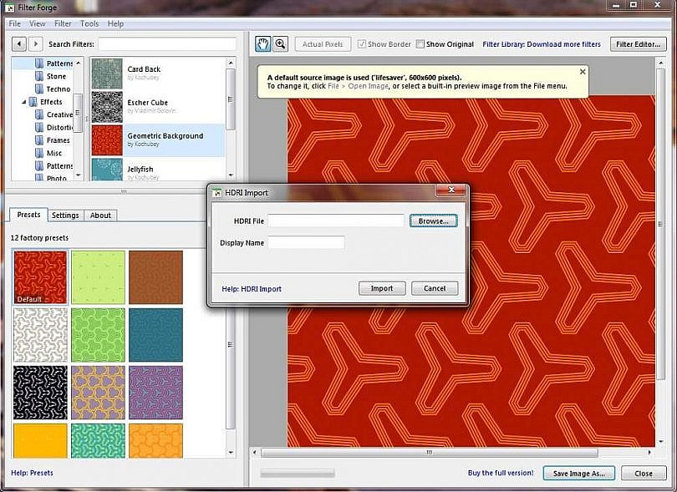Open the Help menu
The image size is (677, 492).
pyautogui.click(x=115, y=23)
